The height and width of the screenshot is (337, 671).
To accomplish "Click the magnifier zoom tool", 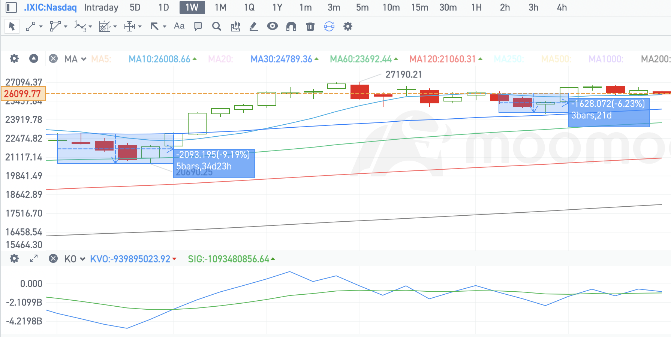I will [217, 26].
